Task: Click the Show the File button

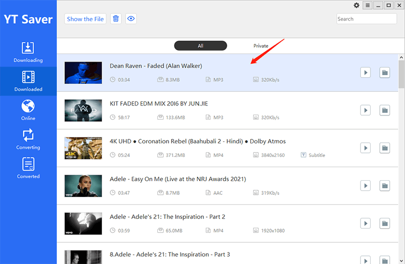Action: tap(85, 19)
